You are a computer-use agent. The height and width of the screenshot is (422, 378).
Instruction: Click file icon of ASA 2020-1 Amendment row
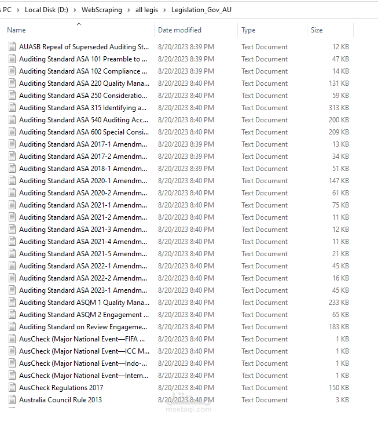[x=12, y=181]
